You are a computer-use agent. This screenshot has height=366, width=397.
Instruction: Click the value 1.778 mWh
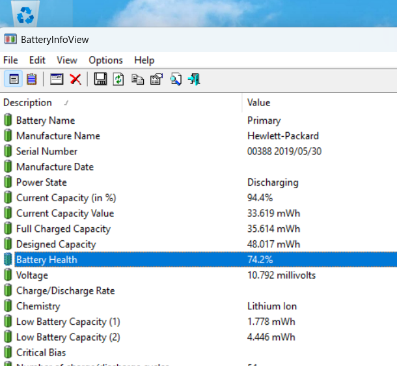(271, 322)
